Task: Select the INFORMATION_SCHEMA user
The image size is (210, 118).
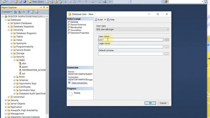Action: tap(33, 70)
